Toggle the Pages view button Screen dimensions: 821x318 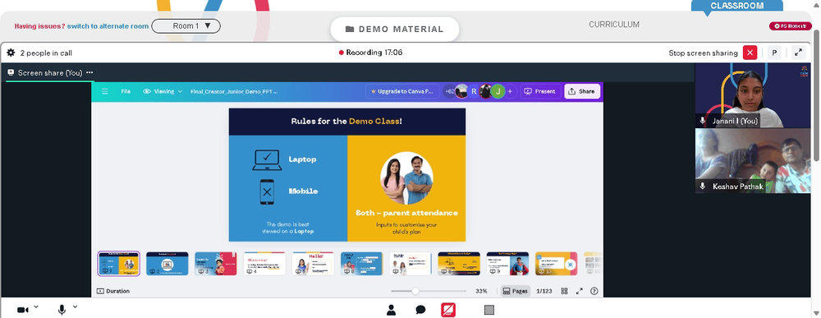(516, 291)
